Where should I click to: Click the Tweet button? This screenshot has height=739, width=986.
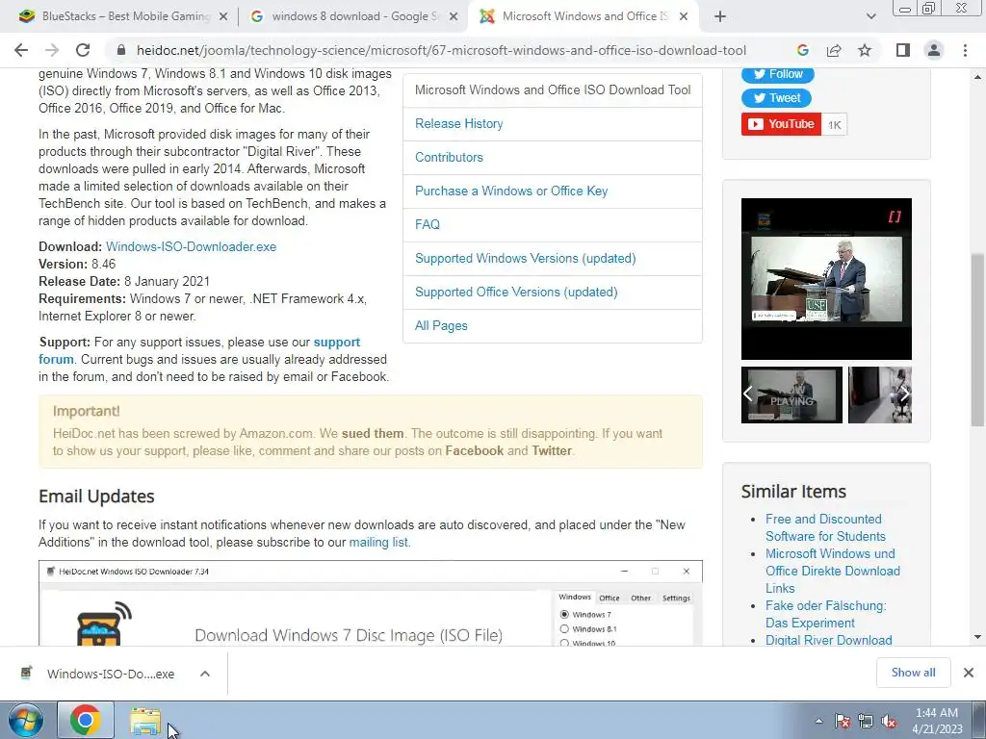pos(776,98)
